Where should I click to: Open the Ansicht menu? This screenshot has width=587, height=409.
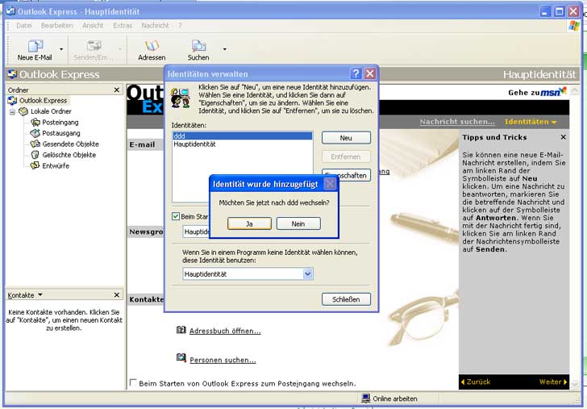(x=93, y=26)
